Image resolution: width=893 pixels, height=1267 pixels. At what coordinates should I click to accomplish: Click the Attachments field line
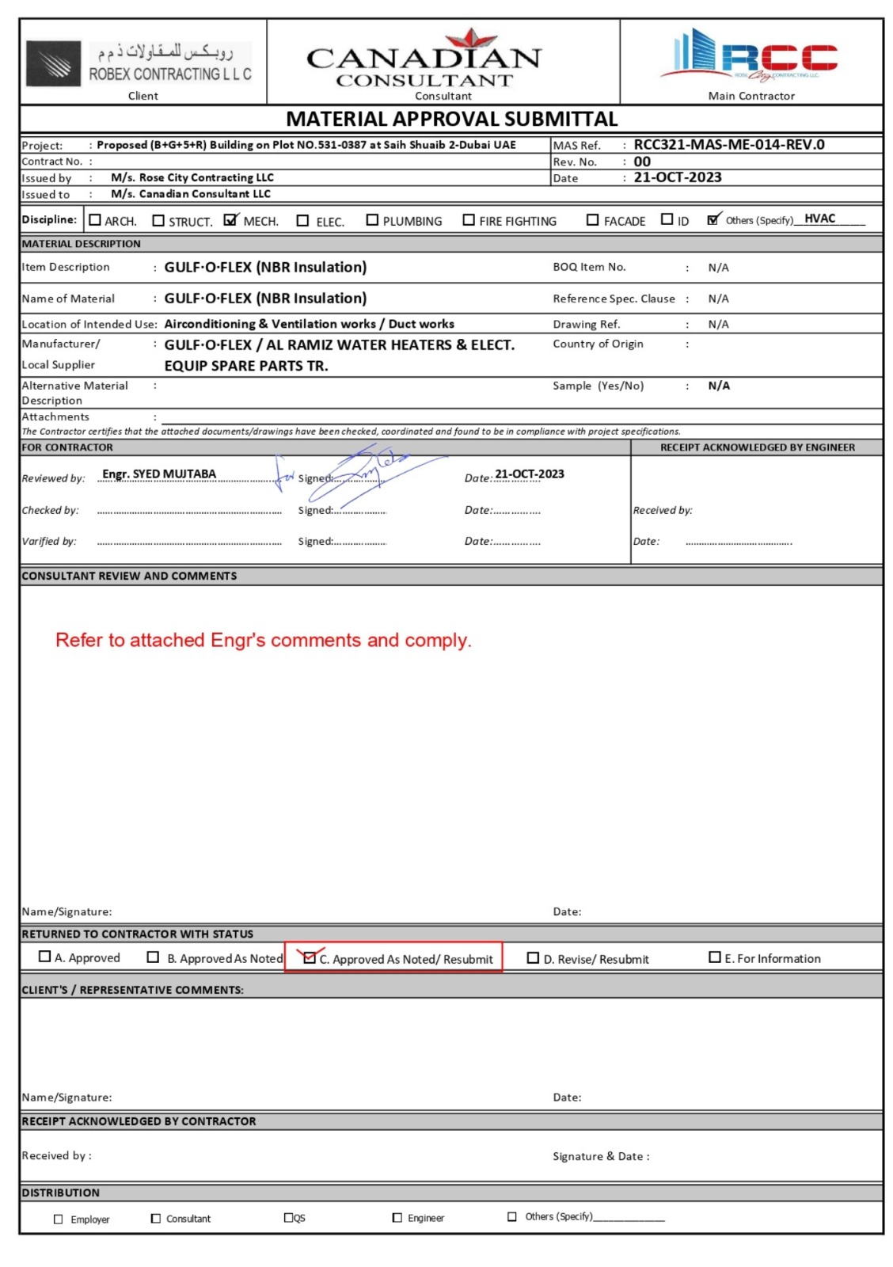click(x=522, y=417)
